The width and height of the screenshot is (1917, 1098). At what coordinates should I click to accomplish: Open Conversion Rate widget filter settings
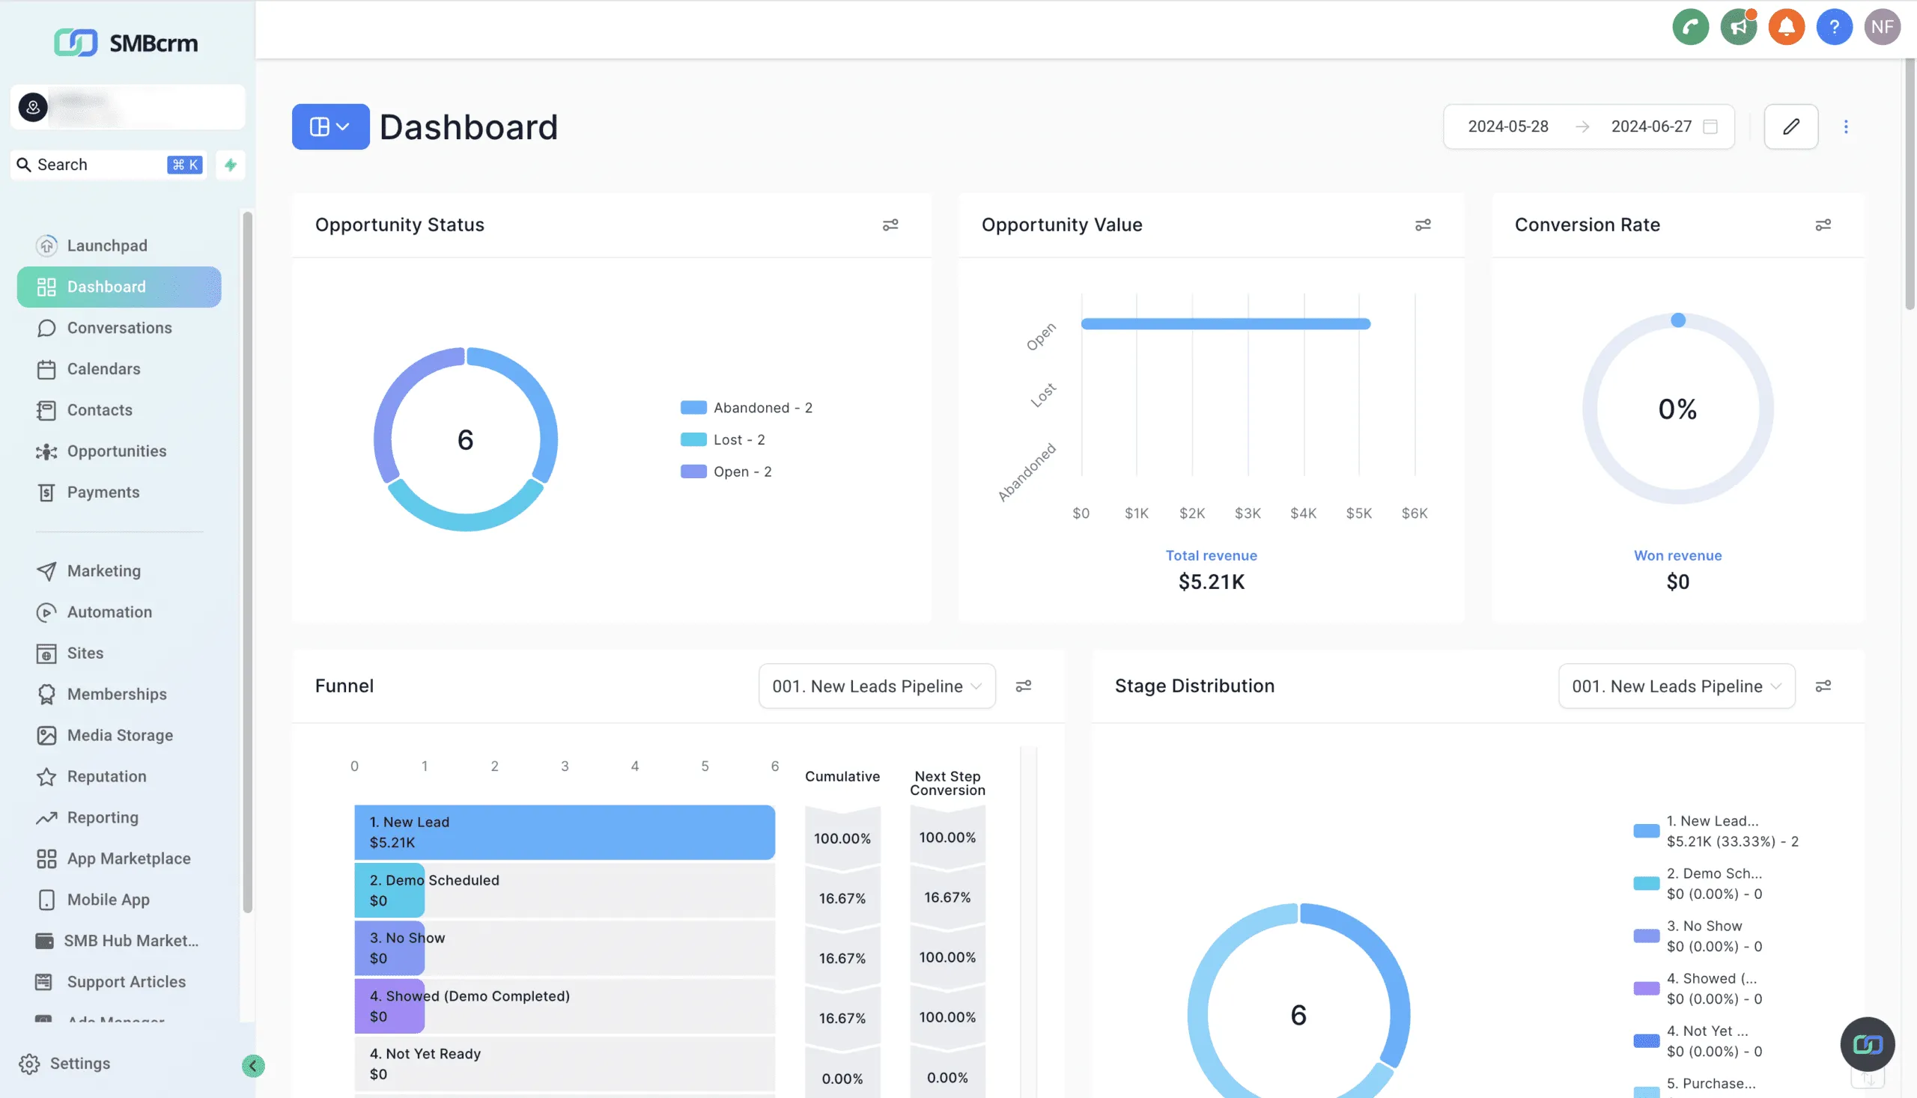(1823, 225)
